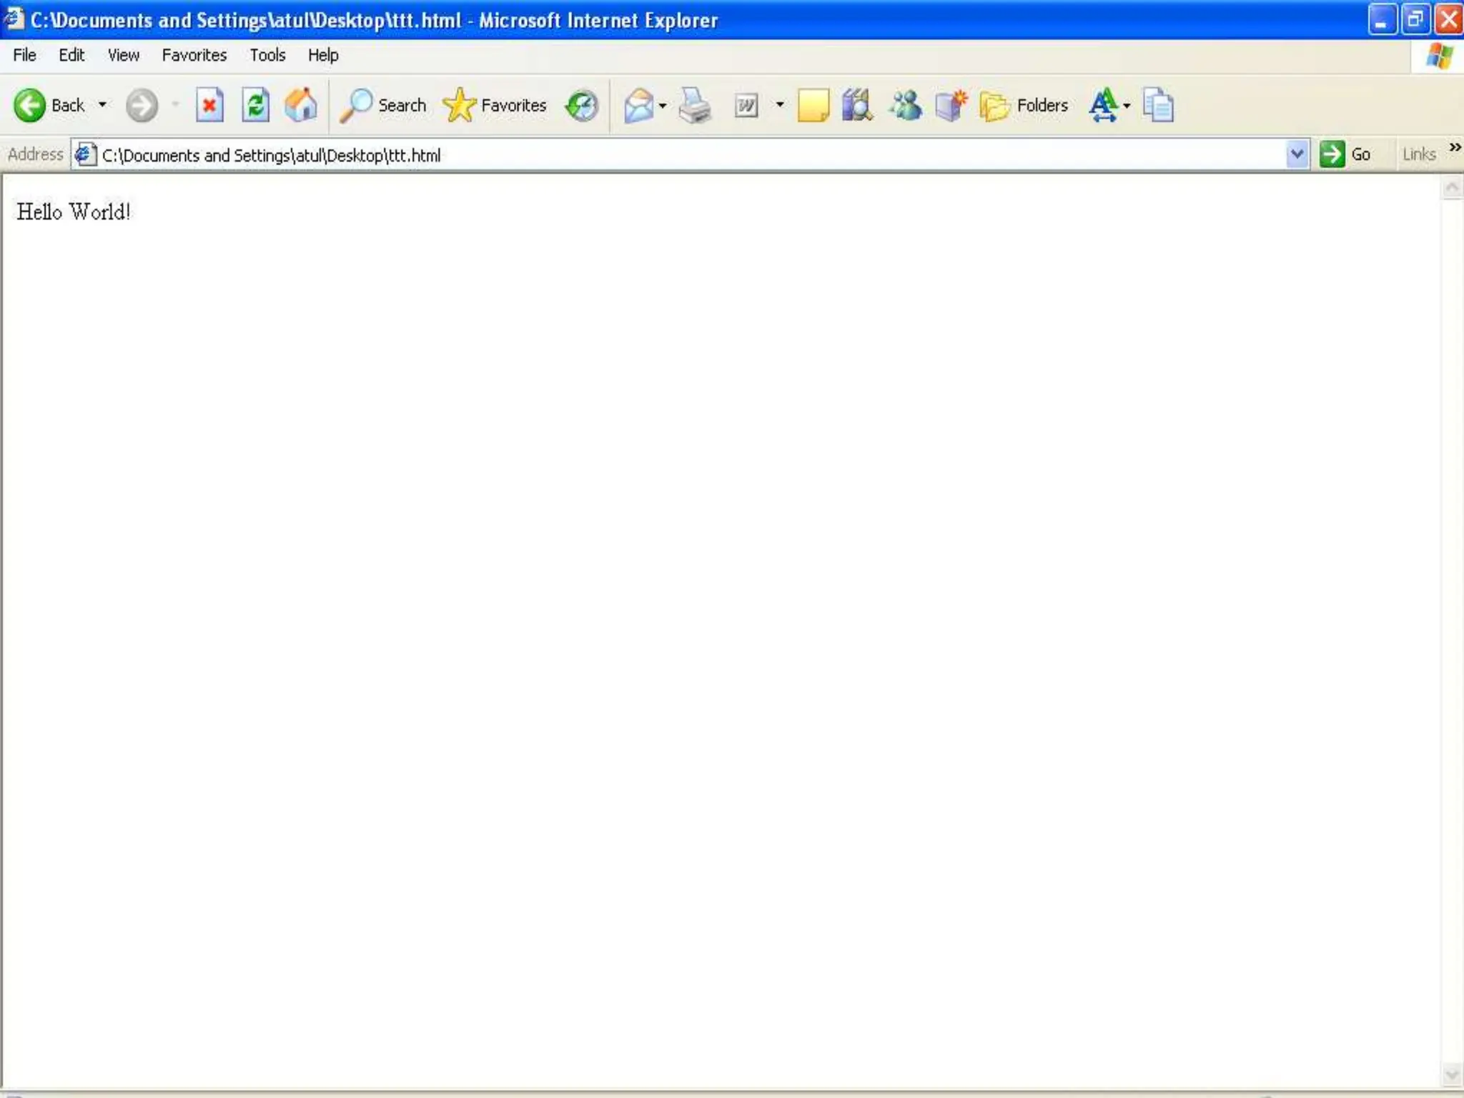
Task: Click the Edit with Word icon
Action: 746,106
